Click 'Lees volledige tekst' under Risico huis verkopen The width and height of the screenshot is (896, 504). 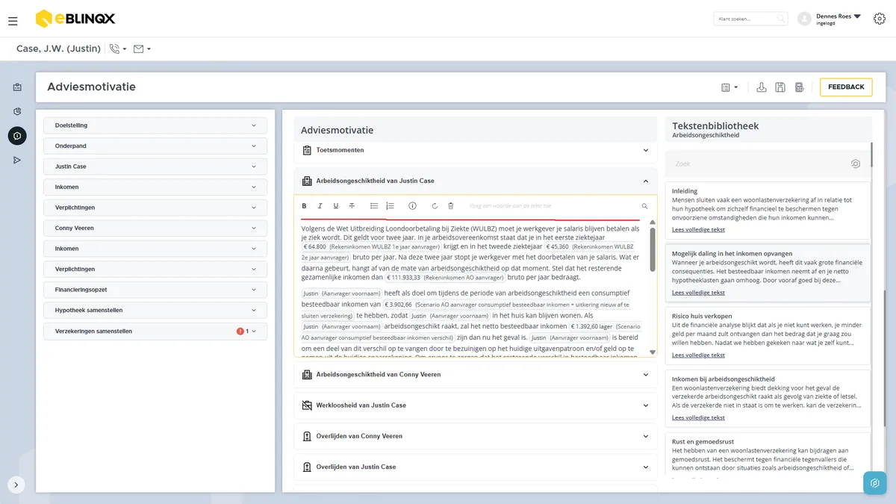coord(698,355)
